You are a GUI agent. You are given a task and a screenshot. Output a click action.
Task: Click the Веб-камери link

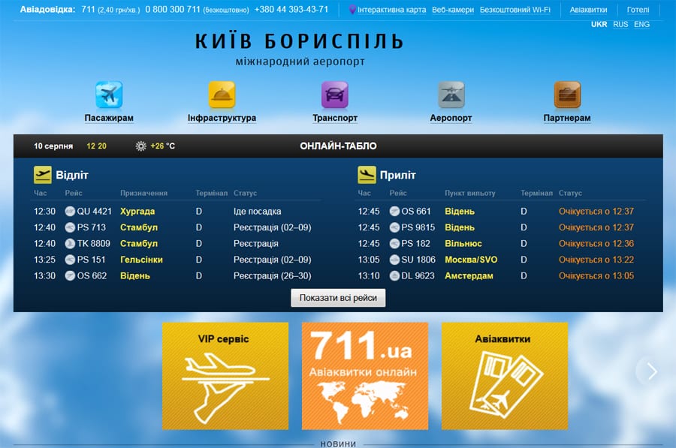452,10
